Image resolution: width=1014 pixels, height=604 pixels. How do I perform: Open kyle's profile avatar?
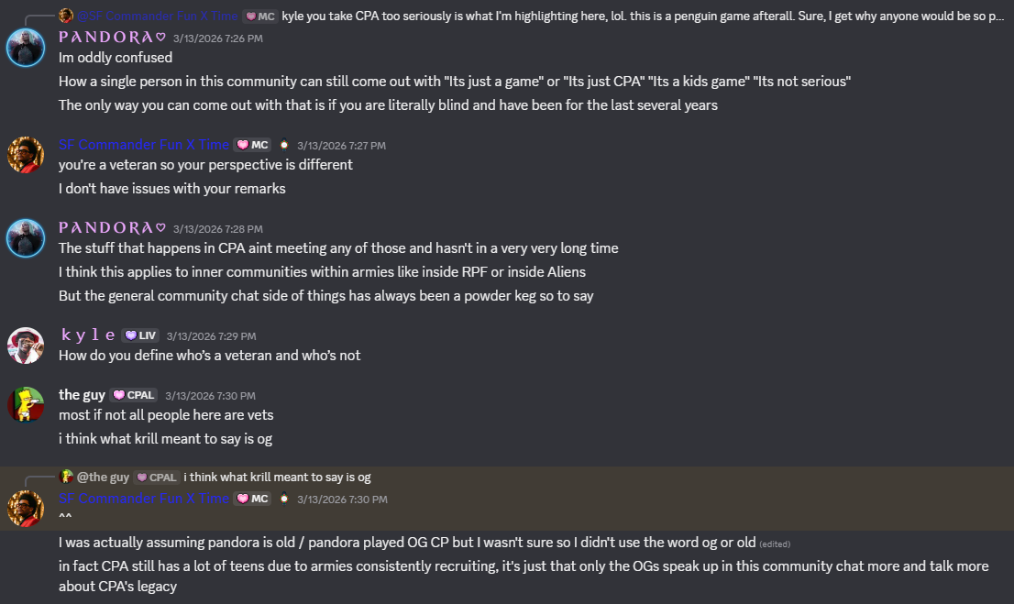point(26,346)
